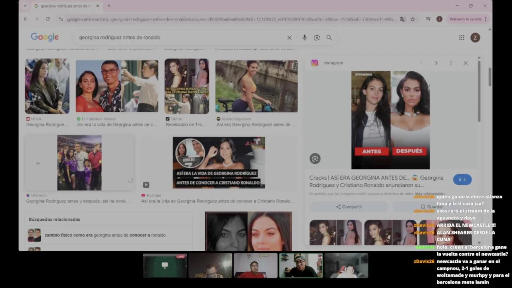Click related search cambio físico como era georgina

click(x=105, y=235)
